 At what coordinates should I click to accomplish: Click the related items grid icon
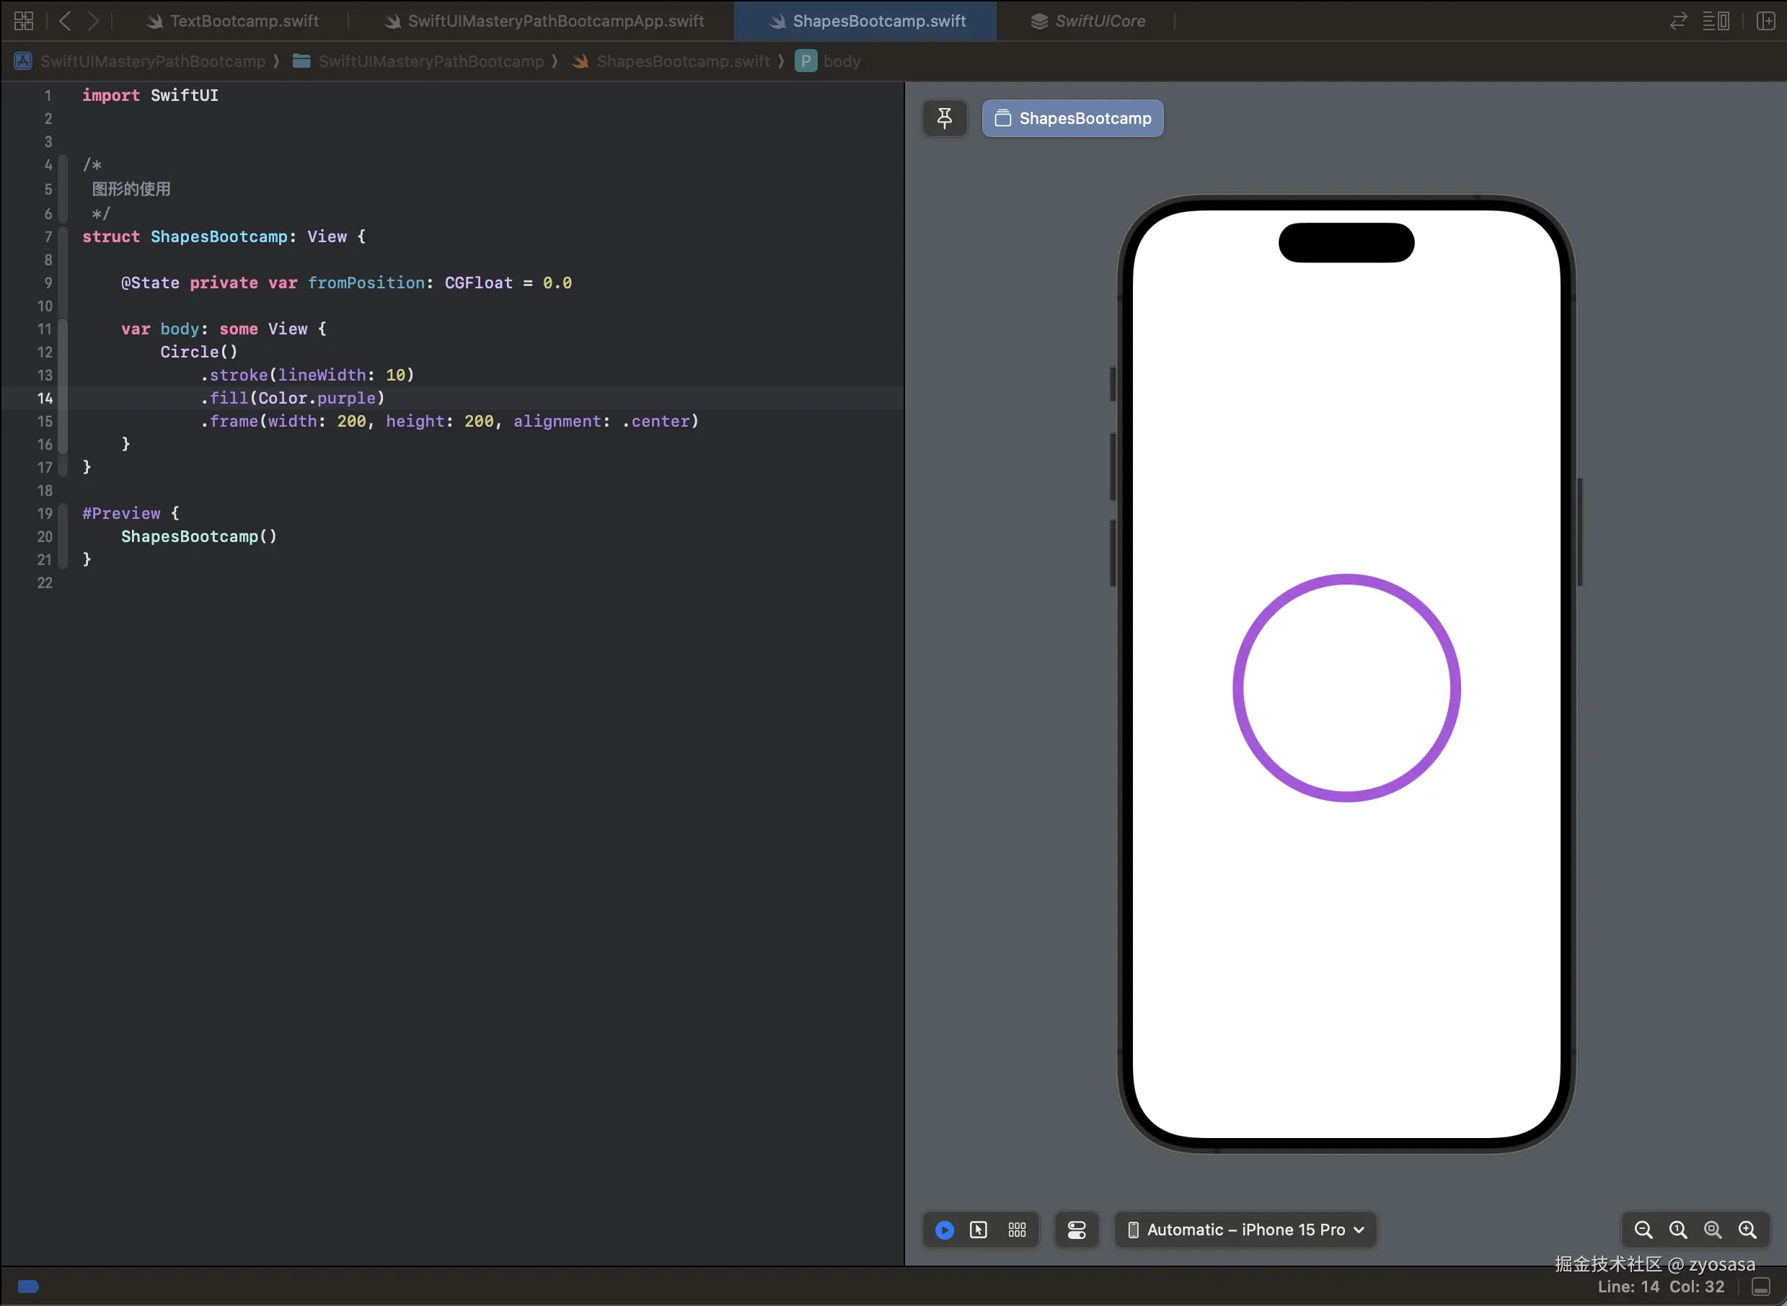24,21
